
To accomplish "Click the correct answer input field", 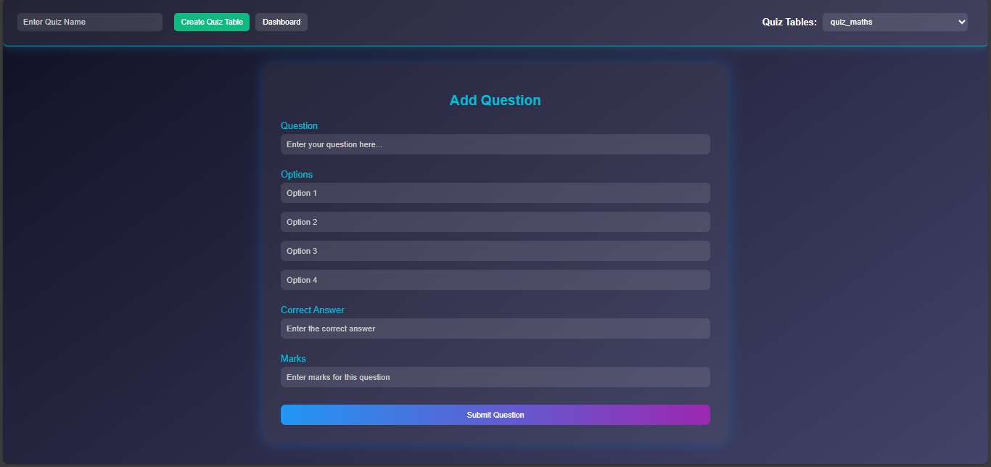I will click(495, 328).
